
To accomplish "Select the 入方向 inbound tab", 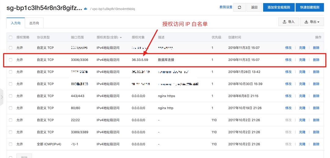I will [x=16, y=23].
